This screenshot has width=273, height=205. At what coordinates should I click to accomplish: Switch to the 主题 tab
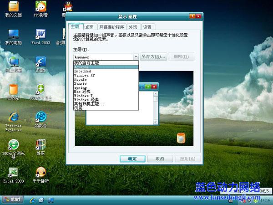[x=76, y=26]
